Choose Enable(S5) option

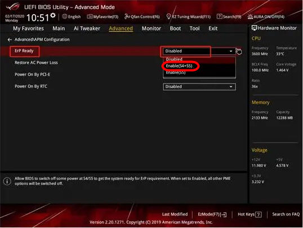click(199, 72)
